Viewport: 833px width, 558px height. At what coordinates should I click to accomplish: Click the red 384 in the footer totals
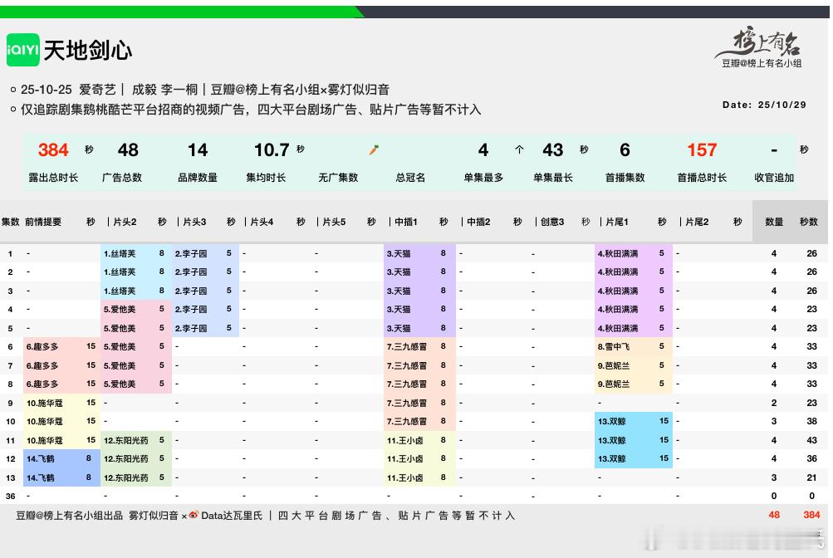click(x=811, y=515)
